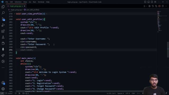This screenshot has width=169, height=95.
Task: Open Customize Layout icon in title bar
Action: click(155, 2)
